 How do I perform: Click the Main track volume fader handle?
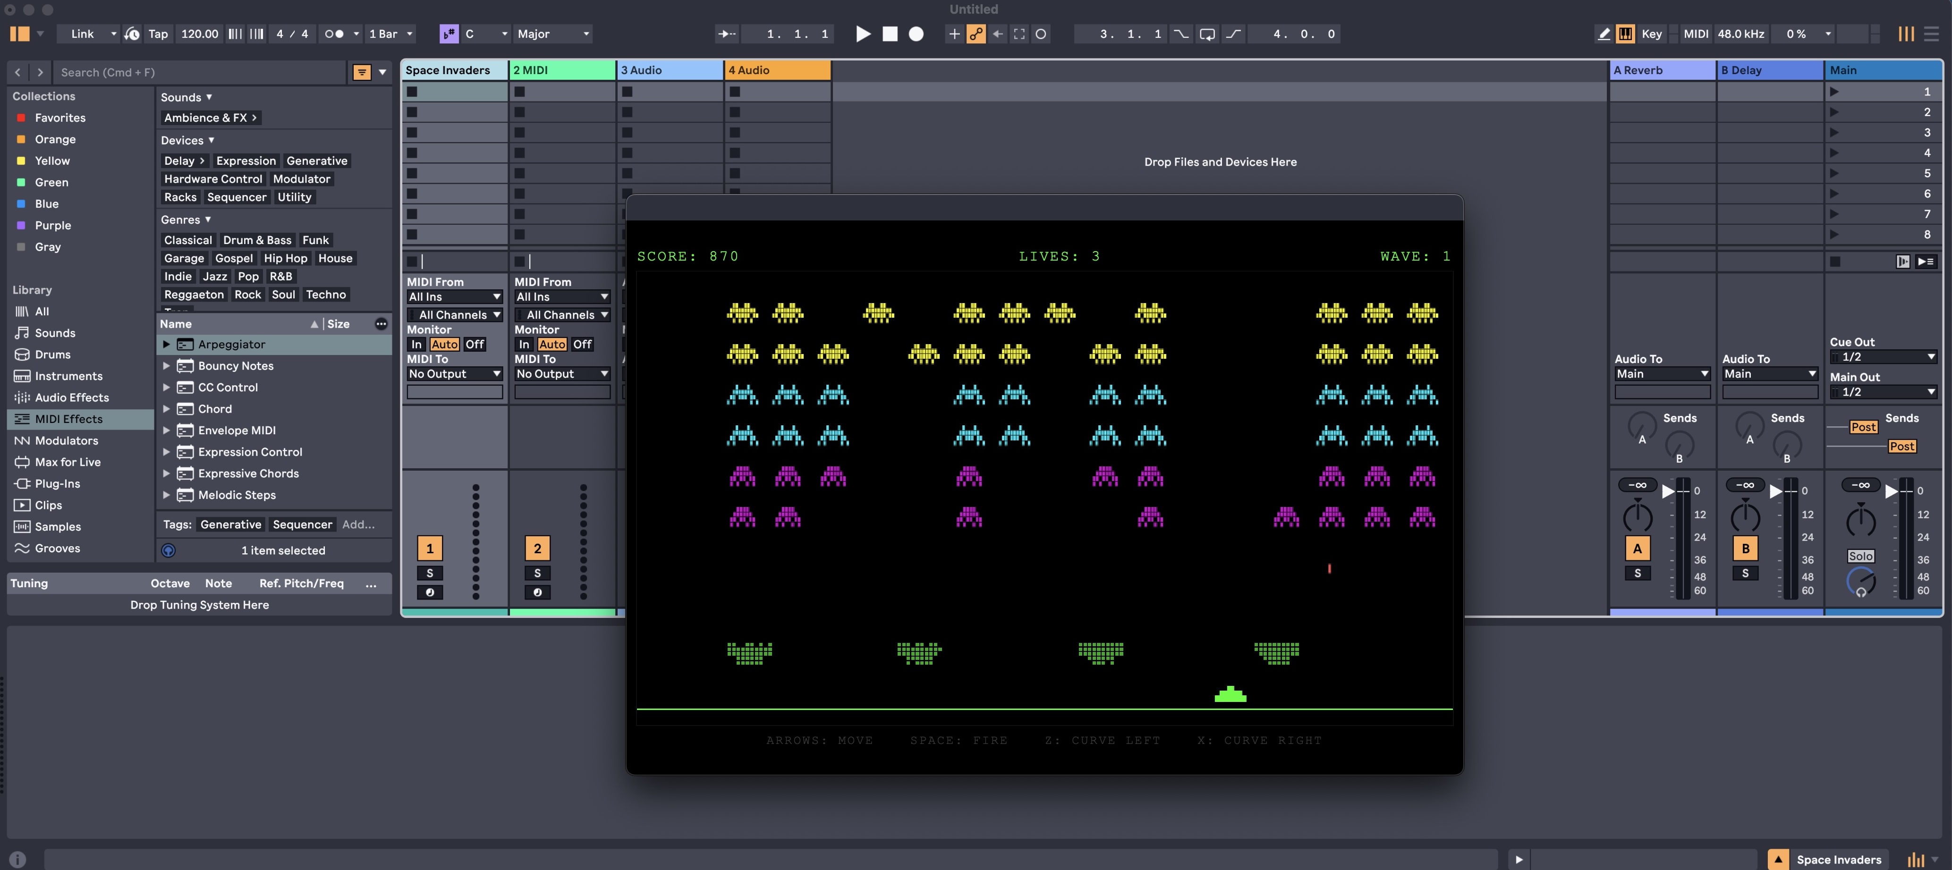pos(1892,491)
